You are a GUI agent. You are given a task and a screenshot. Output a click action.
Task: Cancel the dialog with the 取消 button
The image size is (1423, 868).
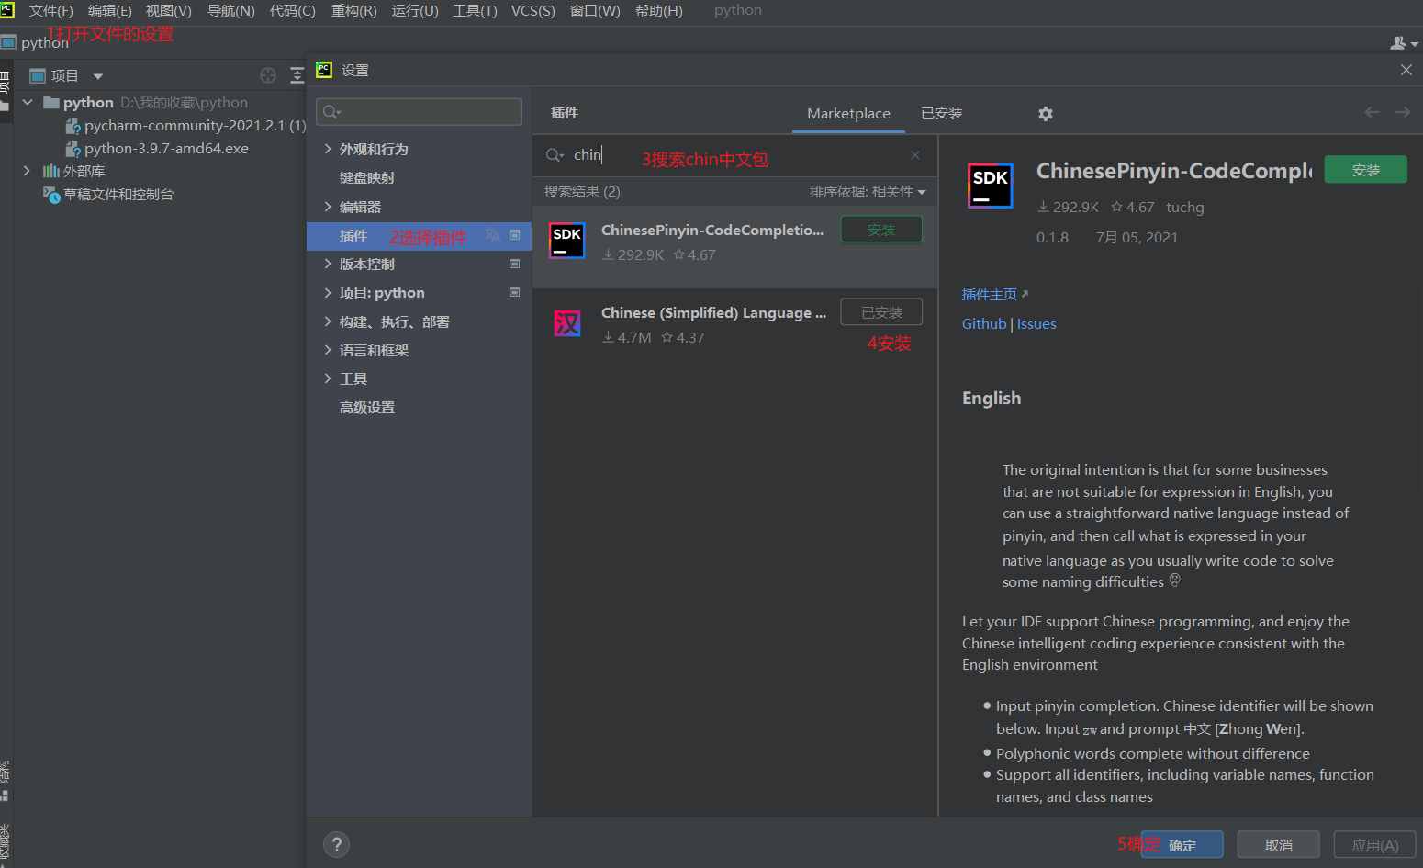tap(1278, 845)
